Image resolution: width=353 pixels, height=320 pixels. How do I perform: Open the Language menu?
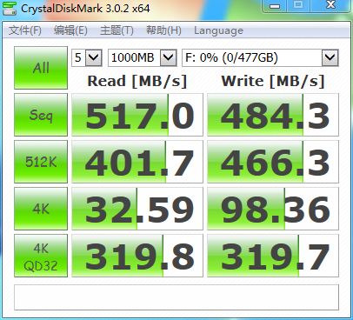218,30
